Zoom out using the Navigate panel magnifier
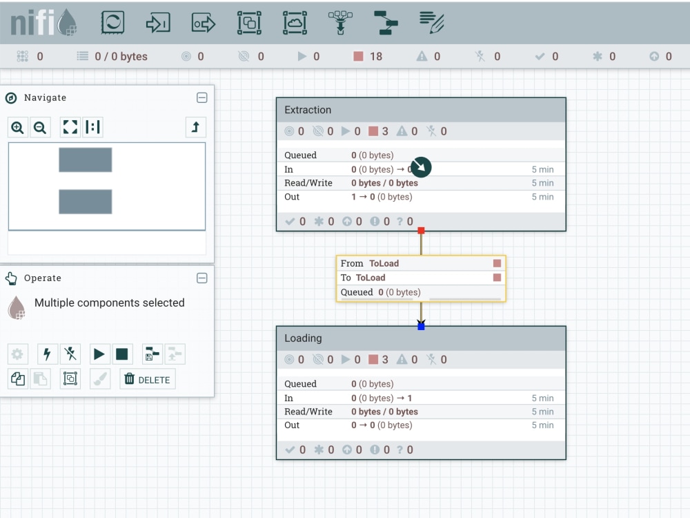The image size is (690, 518). point(39,127)
